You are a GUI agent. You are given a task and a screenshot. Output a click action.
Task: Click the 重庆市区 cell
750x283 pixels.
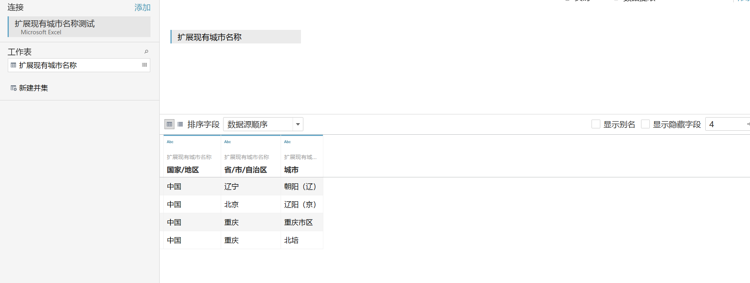pyautogui.click(x=302, y=222)
